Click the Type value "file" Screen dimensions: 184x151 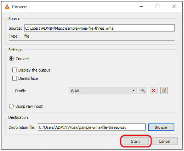[x=27, y=36]
